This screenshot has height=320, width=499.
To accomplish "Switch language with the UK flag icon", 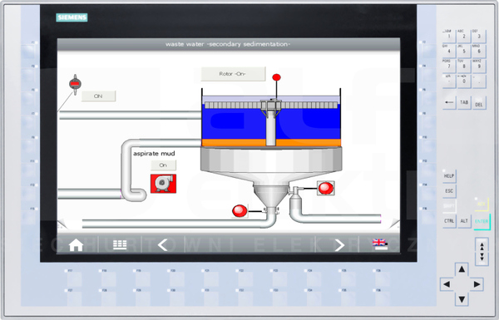I will click(x=380, y=244).
